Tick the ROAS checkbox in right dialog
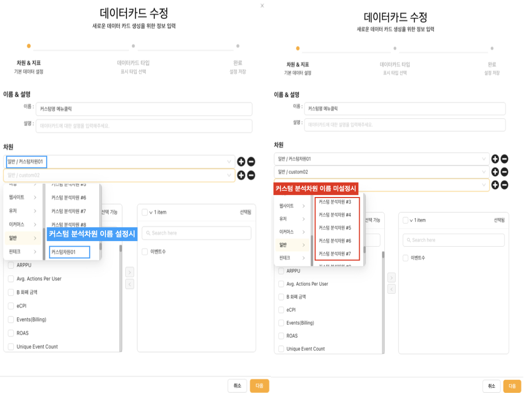Screen dimensions: 524x393 [x=281, y=336]
